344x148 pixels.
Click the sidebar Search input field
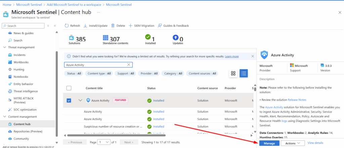[23, 26]
